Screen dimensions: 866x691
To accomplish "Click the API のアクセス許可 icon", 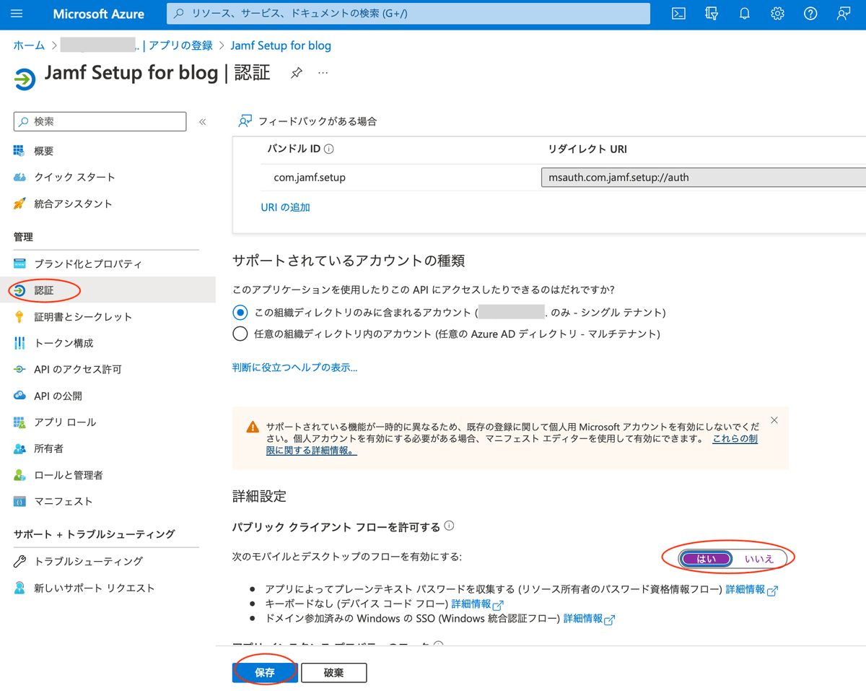I will 19,369.
